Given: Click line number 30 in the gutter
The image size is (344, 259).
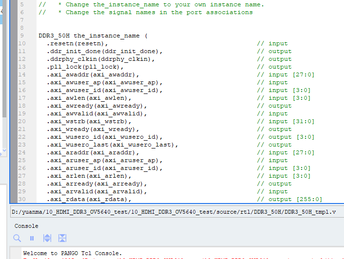Looking at the screenshot, I should point(22,199).
